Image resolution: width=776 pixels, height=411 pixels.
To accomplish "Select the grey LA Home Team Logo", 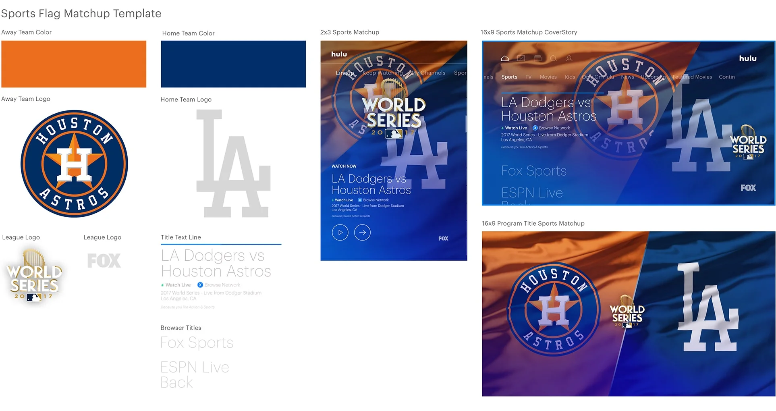I will click(233, 164).
